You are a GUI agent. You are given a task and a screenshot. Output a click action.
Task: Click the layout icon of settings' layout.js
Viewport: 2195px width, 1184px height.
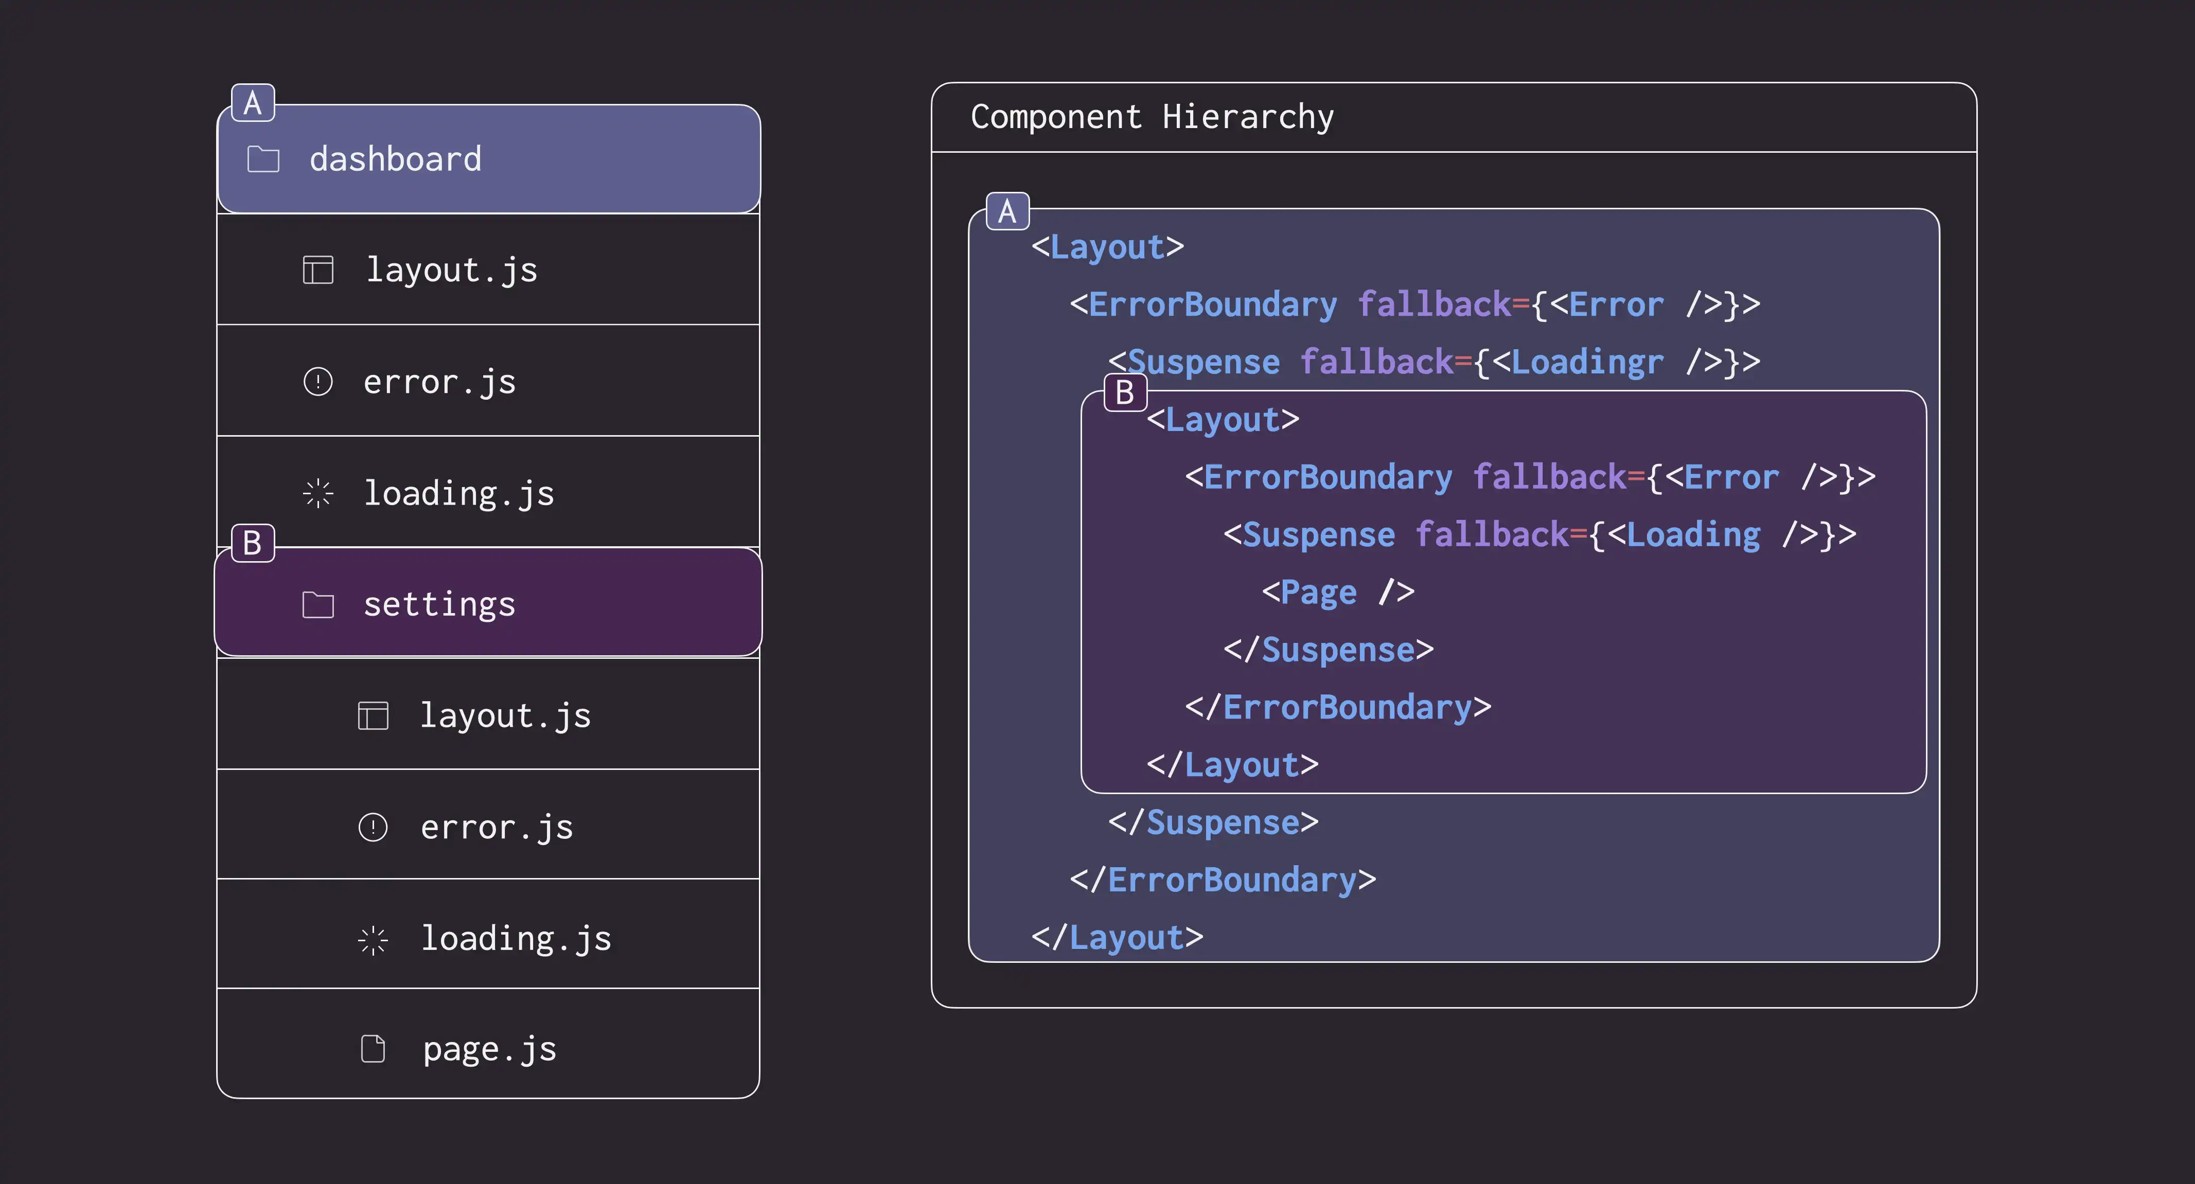point(373,715)
